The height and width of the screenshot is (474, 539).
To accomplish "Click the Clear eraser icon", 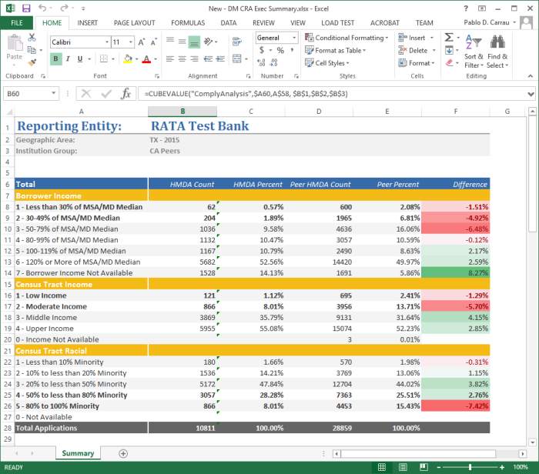I will (x=449, y=63).
